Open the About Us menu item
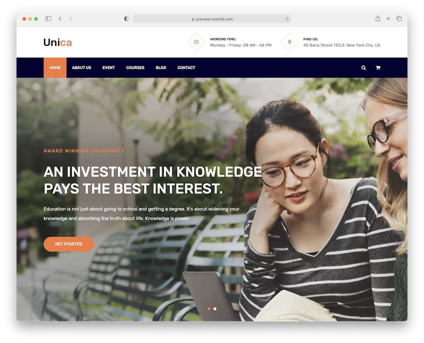The image size is (424, 343). click(x=81, y=68)
